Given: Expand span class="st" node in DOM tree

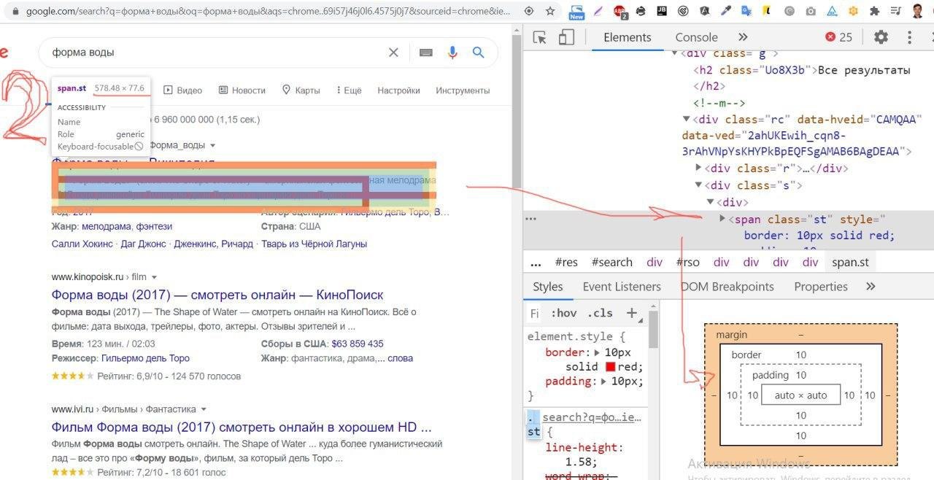Looking at the screenshot, I should point(723,219).
